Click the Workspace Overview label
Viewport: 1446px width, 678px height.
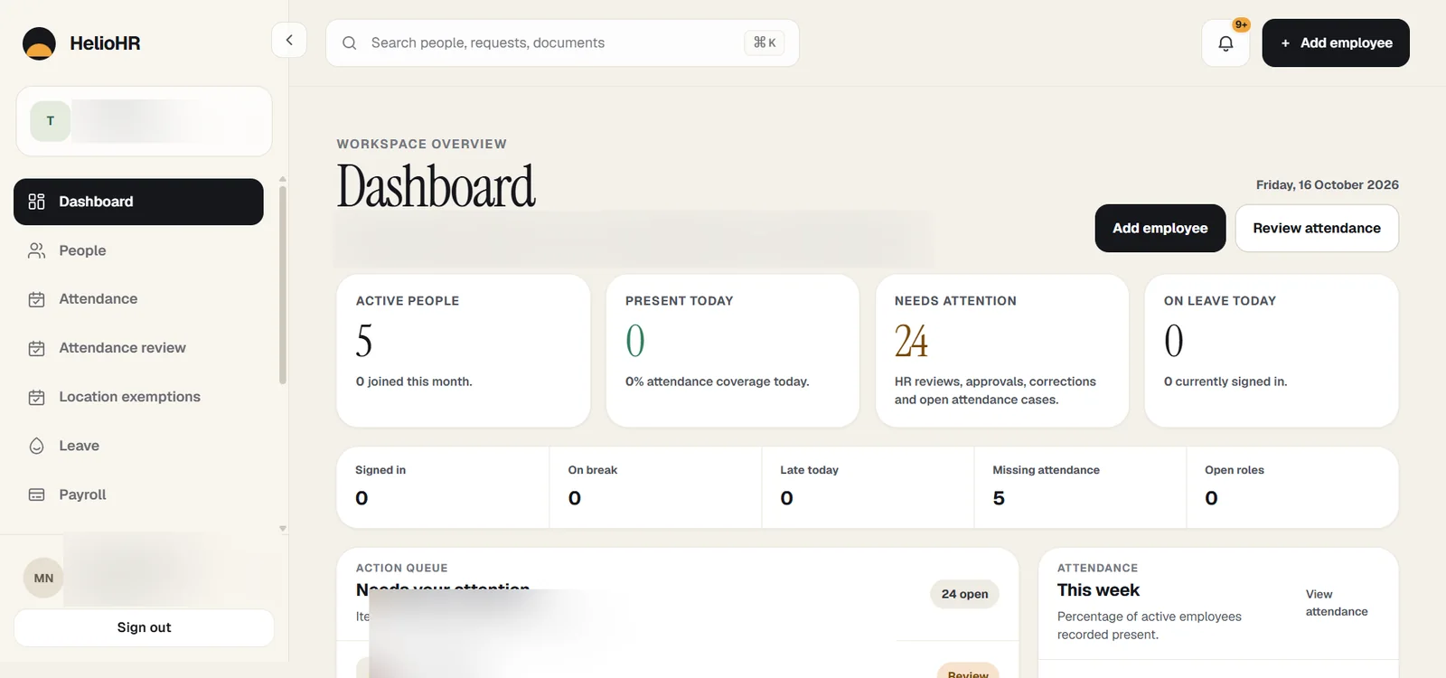point(422,144)
